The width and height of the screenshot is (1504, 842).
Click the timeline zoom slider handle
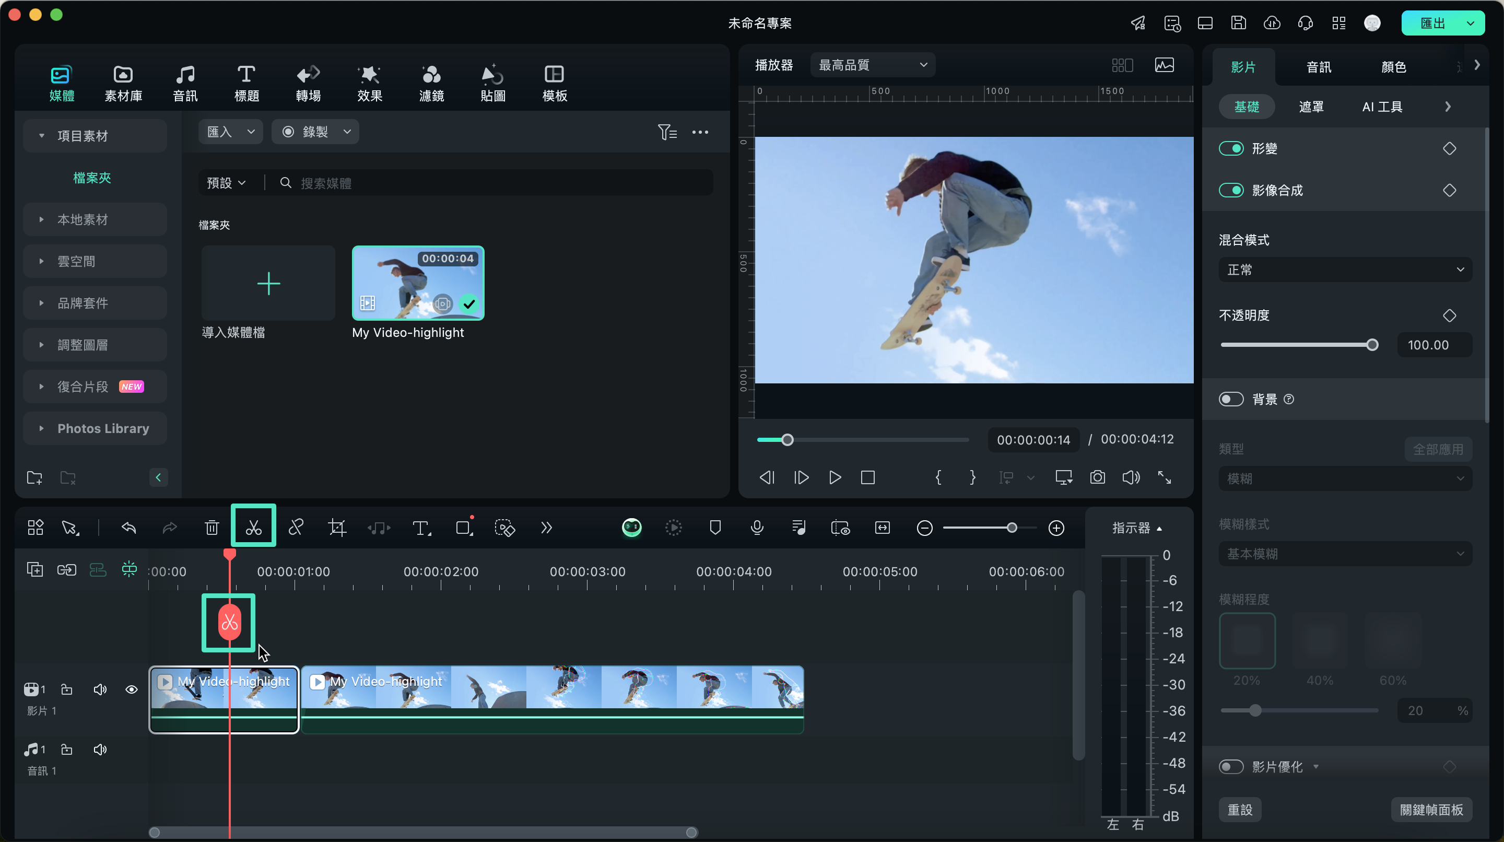coord(1012,528)
